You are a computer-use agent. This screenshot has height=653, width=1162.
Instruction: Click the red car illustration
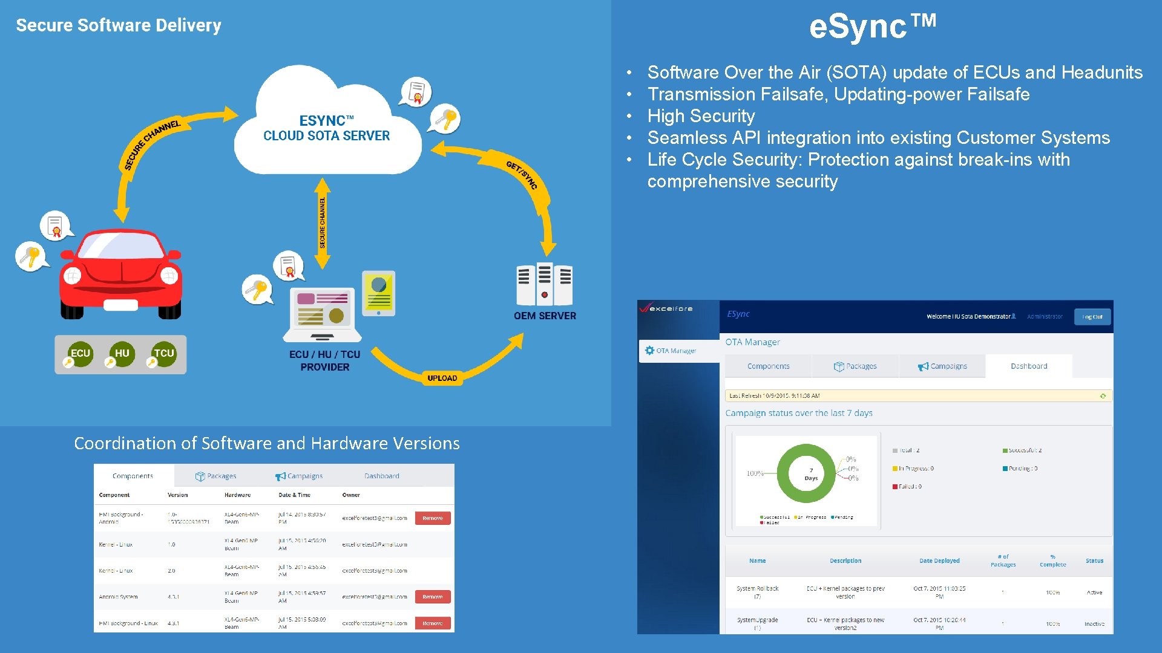(120, 273)
